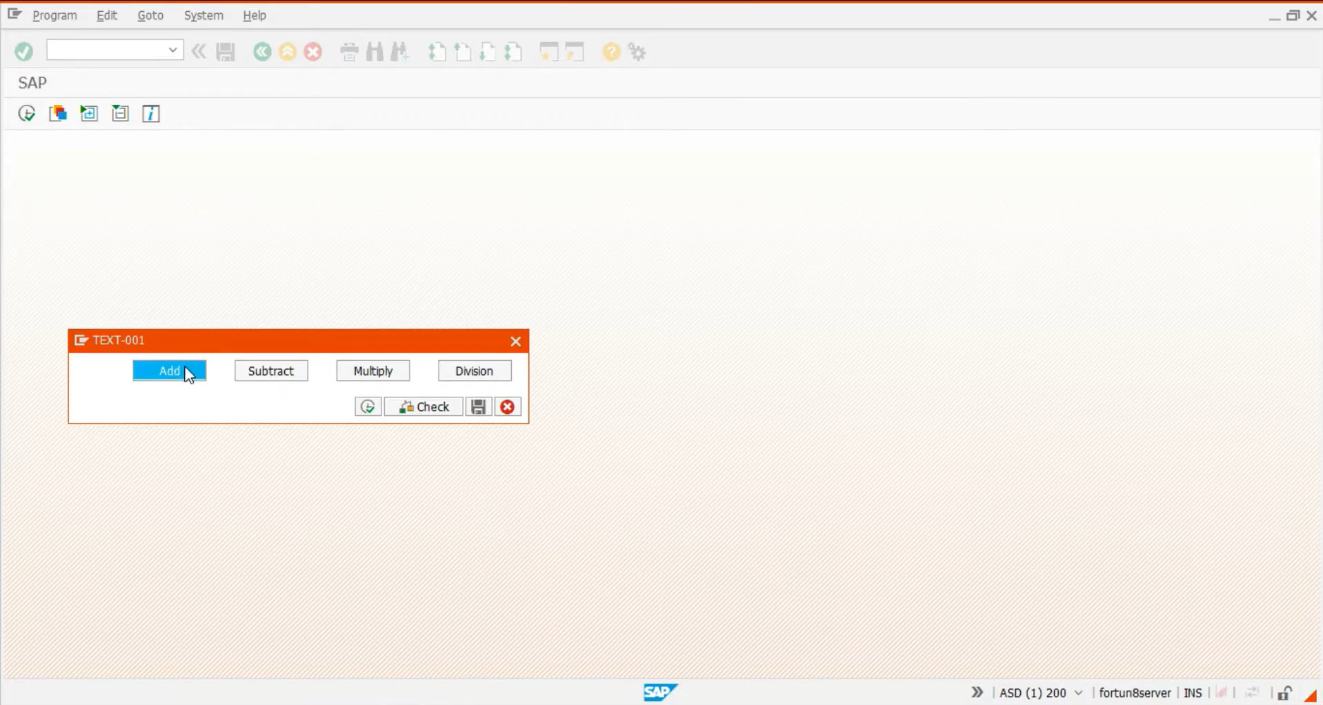1323x705 pixels.
Task: Collapse the command field with double-chevron icon
Action: [199, 52]
